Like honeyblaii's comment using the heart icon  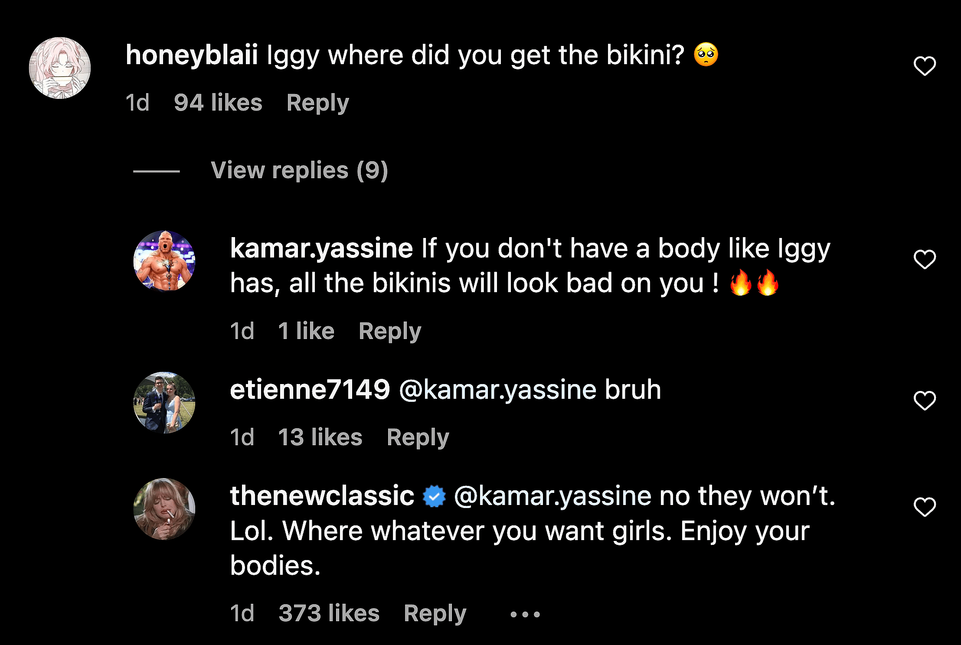925,66
